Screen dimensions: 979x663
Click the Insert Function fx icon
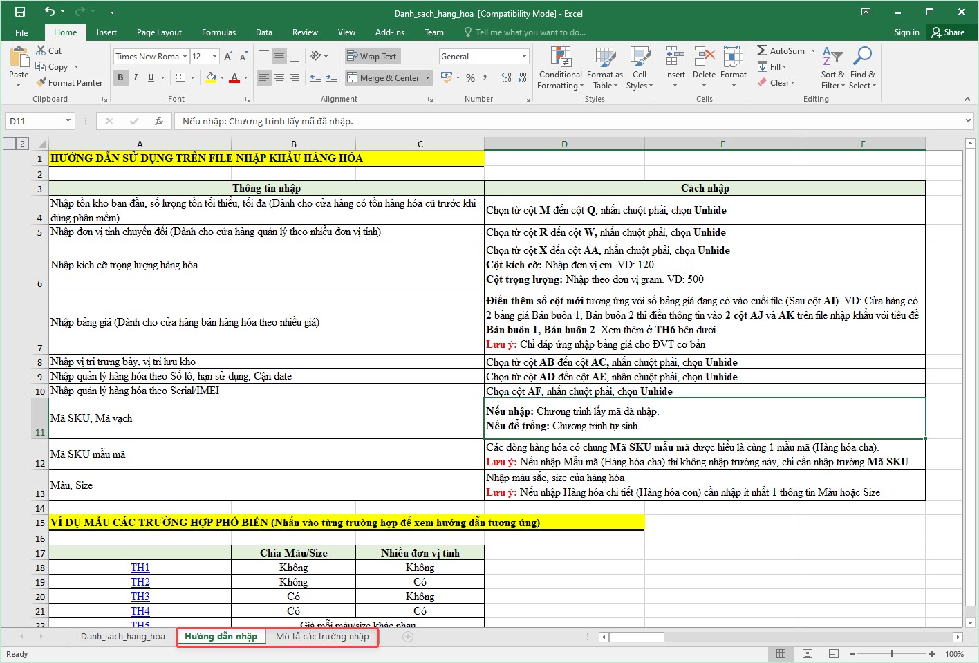pos(159,121)
